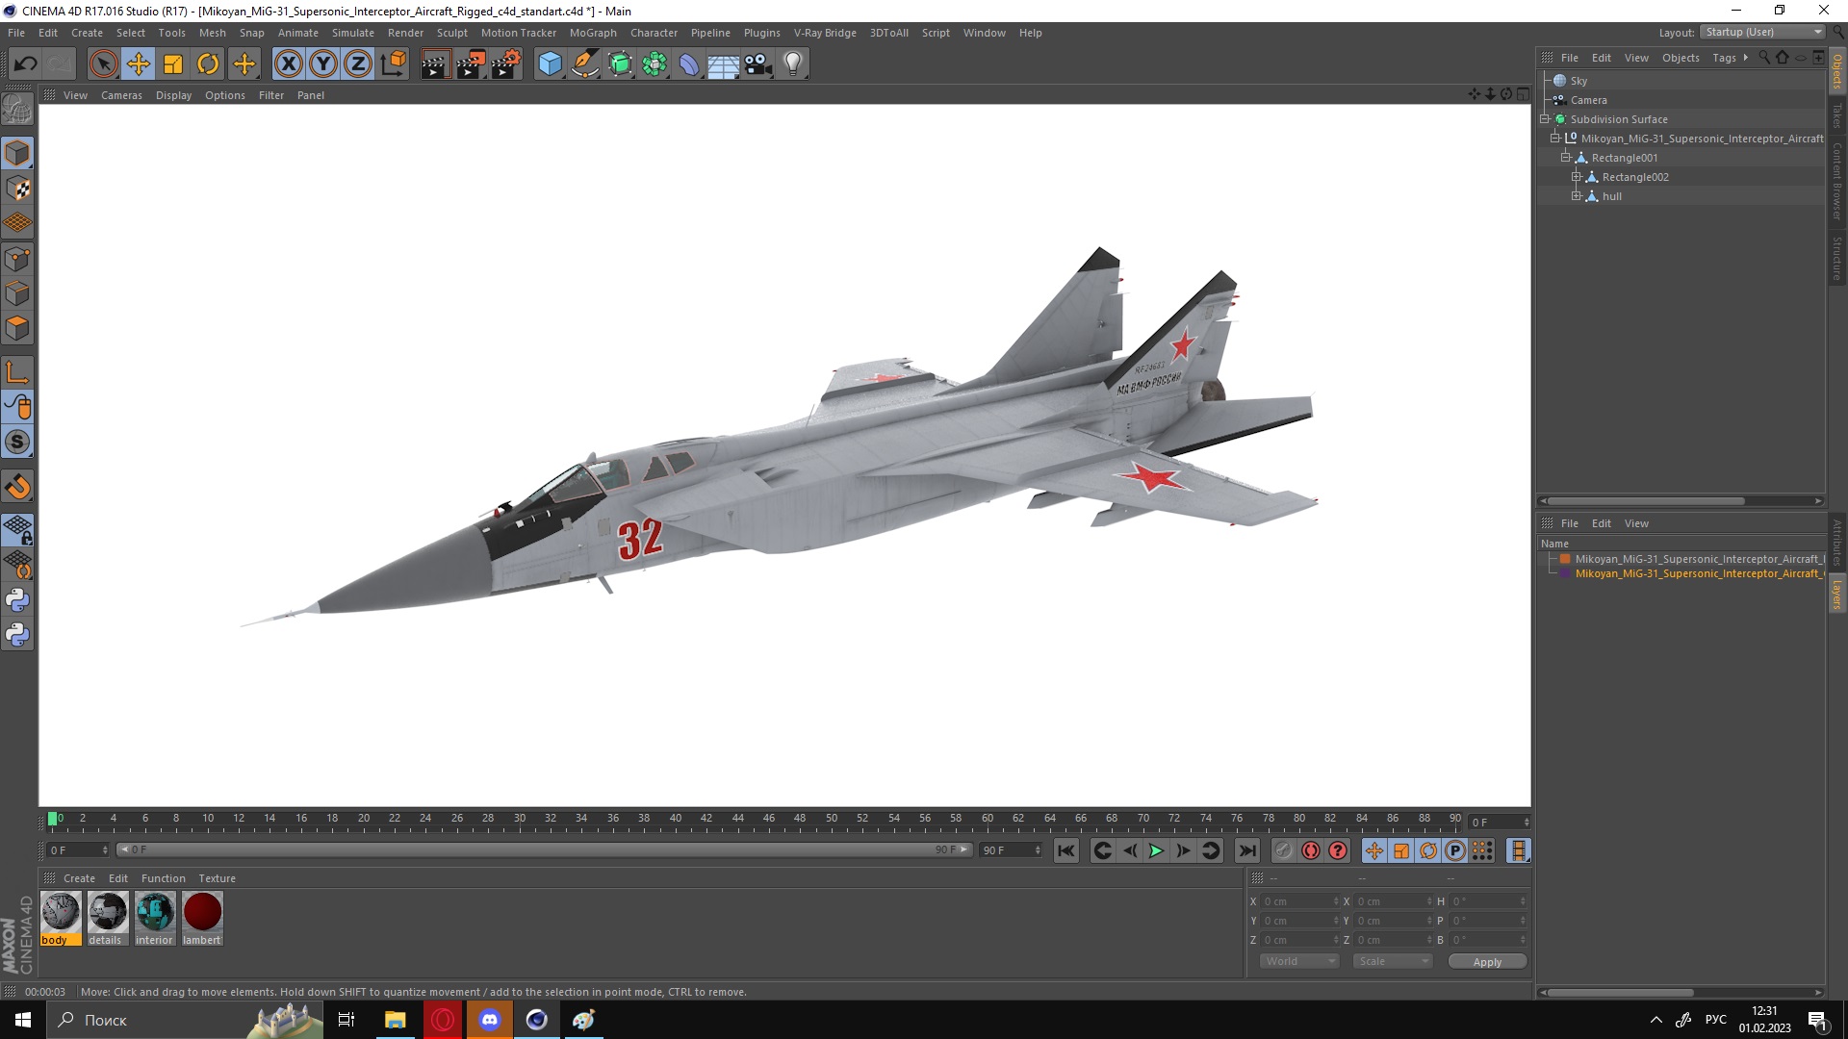1848x1039 pixels.
Task: Switch to Points mode
Action: point(17,259)
